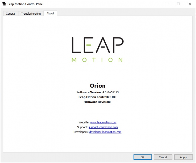Image resolution: width=196 pixels, height=163 pixels.
Task: Click the Leap Motion title bar icon
Action: 4,4
